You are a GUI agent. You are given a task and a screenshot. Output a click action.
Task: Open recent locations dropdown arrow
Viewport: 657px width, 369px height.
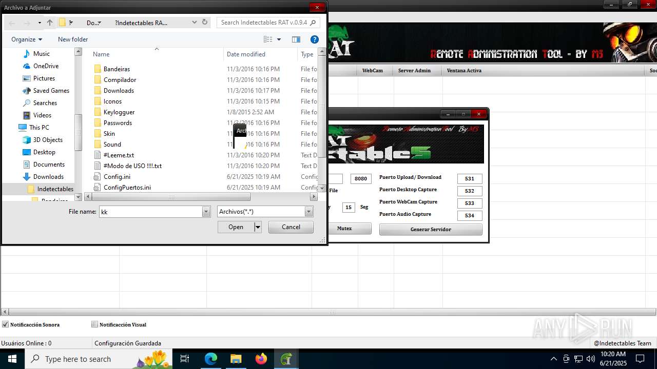40,23
